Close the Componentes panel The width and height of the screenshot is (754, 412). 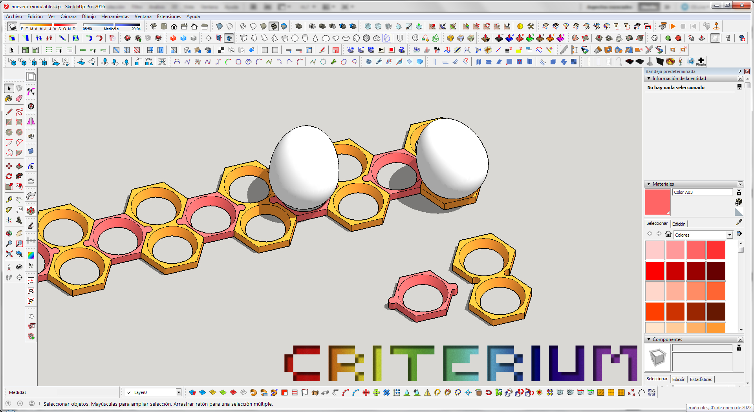coord(740,339)
